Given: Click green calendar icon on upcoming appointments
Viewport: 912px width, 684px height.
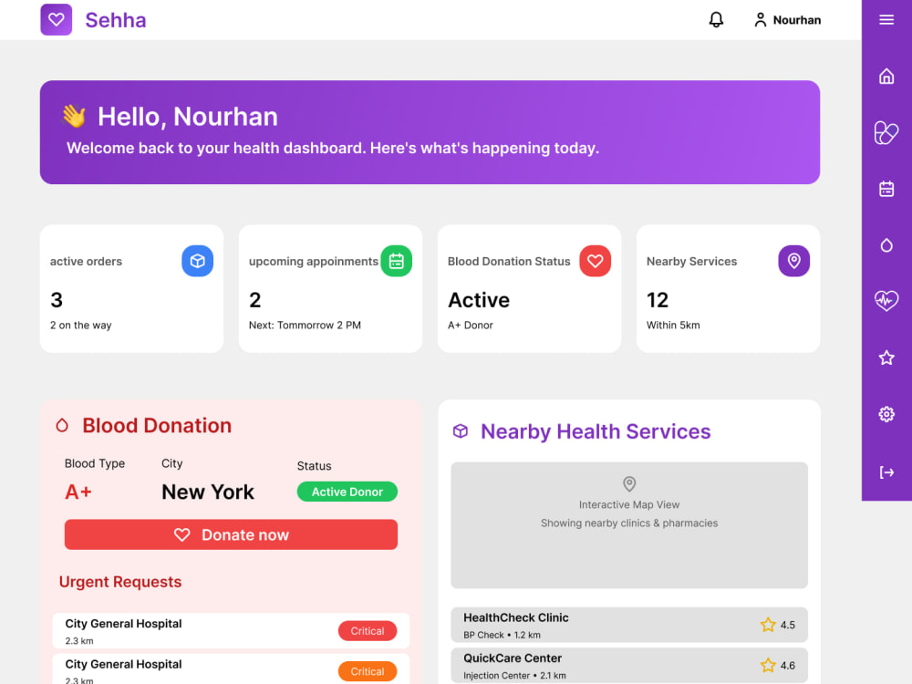Looking at the screenshot, I should pyautogui.click(x=396, y=261).
